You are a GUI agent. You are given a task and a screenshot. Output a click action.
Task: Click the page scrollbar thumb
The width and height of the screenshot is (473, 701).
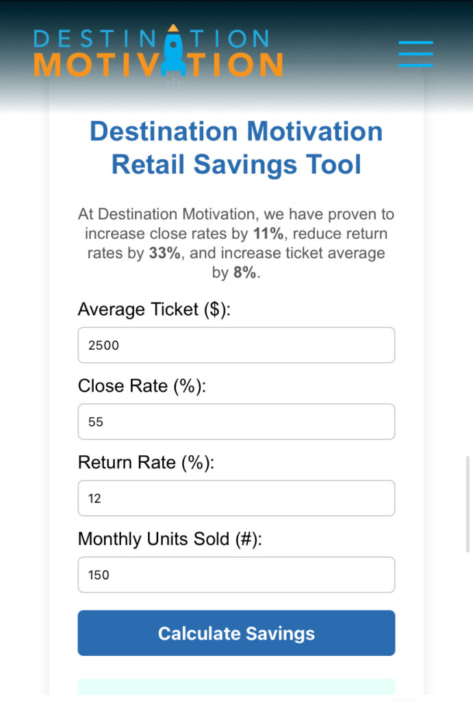pyautogui.click(x=468, y=503)
